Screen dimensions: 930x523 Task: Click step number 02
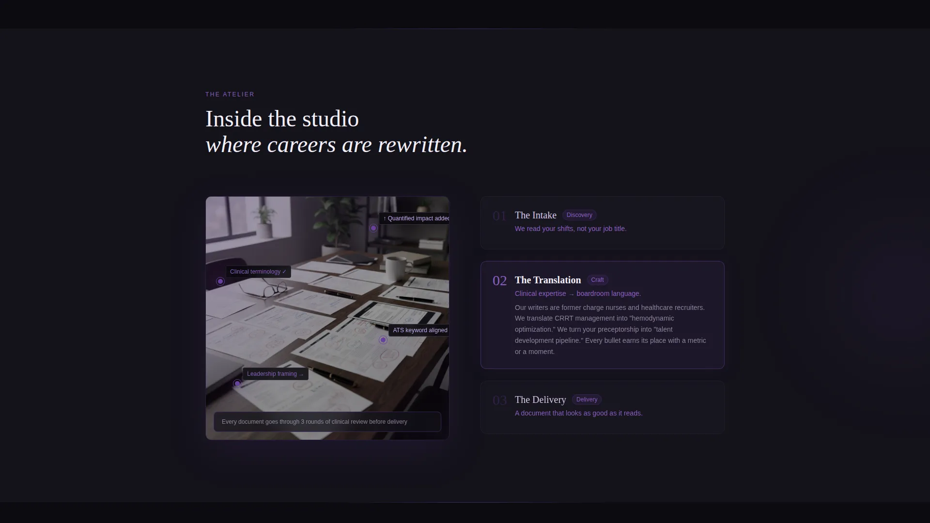point(499,281)
